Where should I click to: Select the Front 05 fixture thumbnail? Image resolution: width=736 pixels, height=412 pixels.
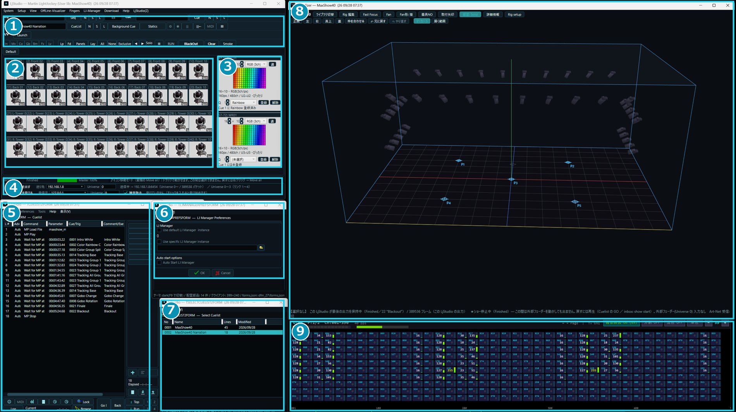tap(96, 71)
